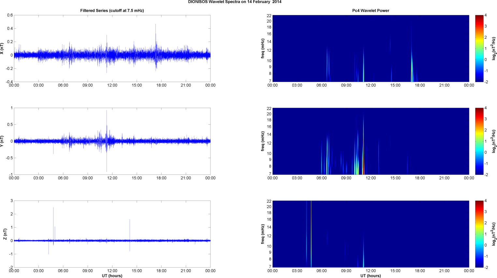Click the "X (nT)" axis label

tap(2, 49)
